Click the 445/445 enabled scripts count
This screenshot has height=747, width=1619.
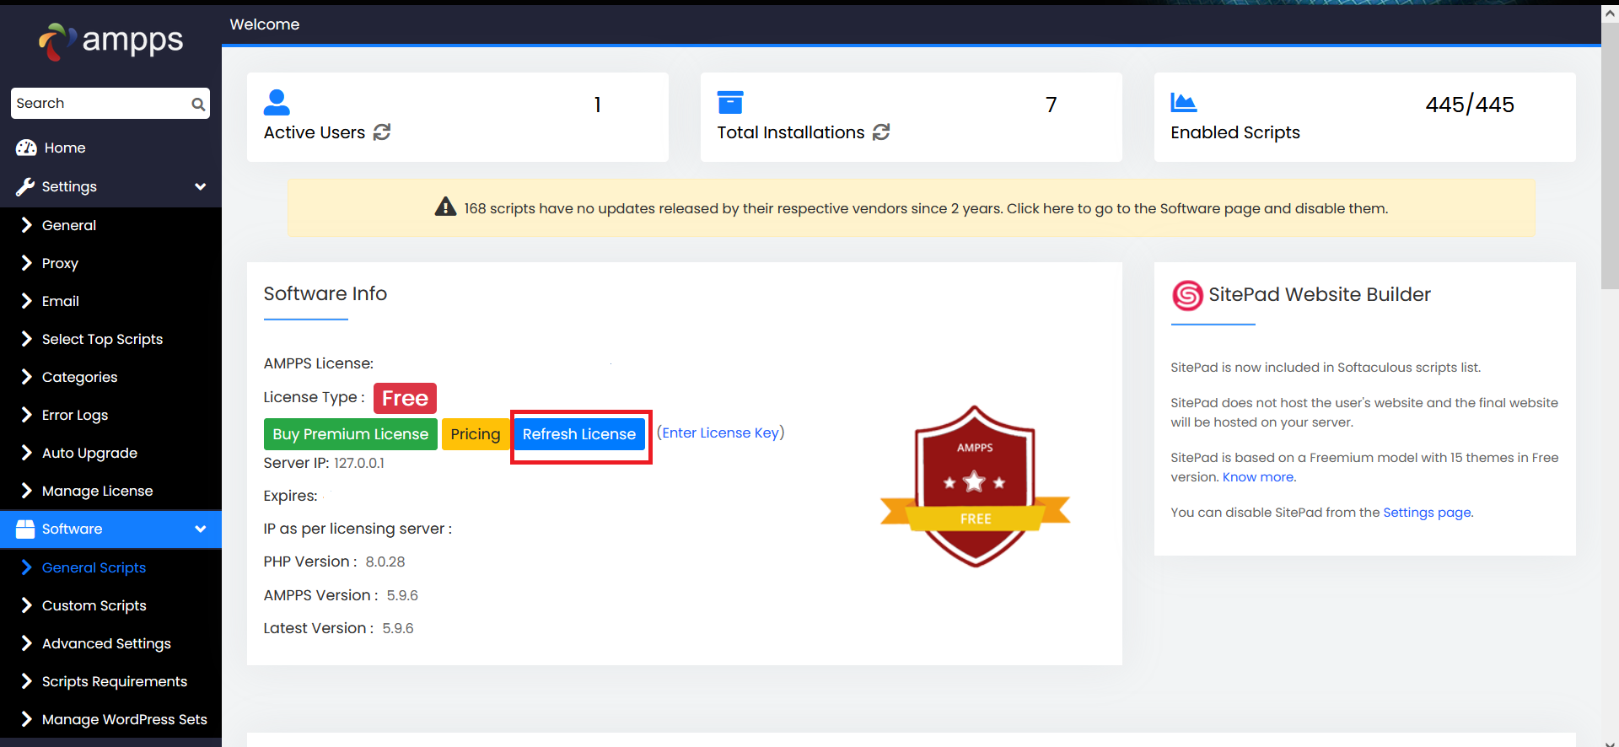pos(1470,105)
